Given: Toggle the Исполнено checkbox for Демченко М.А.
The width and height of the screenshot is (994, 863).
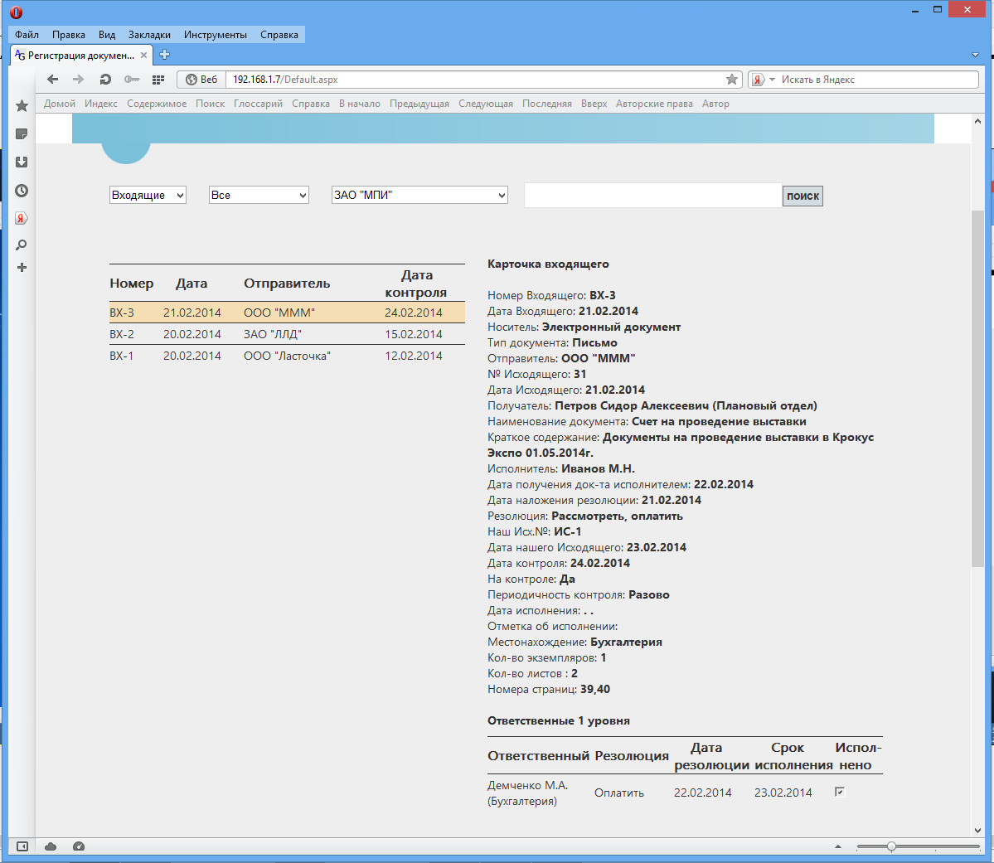Looking at the screenshot, I should [840, 792].
